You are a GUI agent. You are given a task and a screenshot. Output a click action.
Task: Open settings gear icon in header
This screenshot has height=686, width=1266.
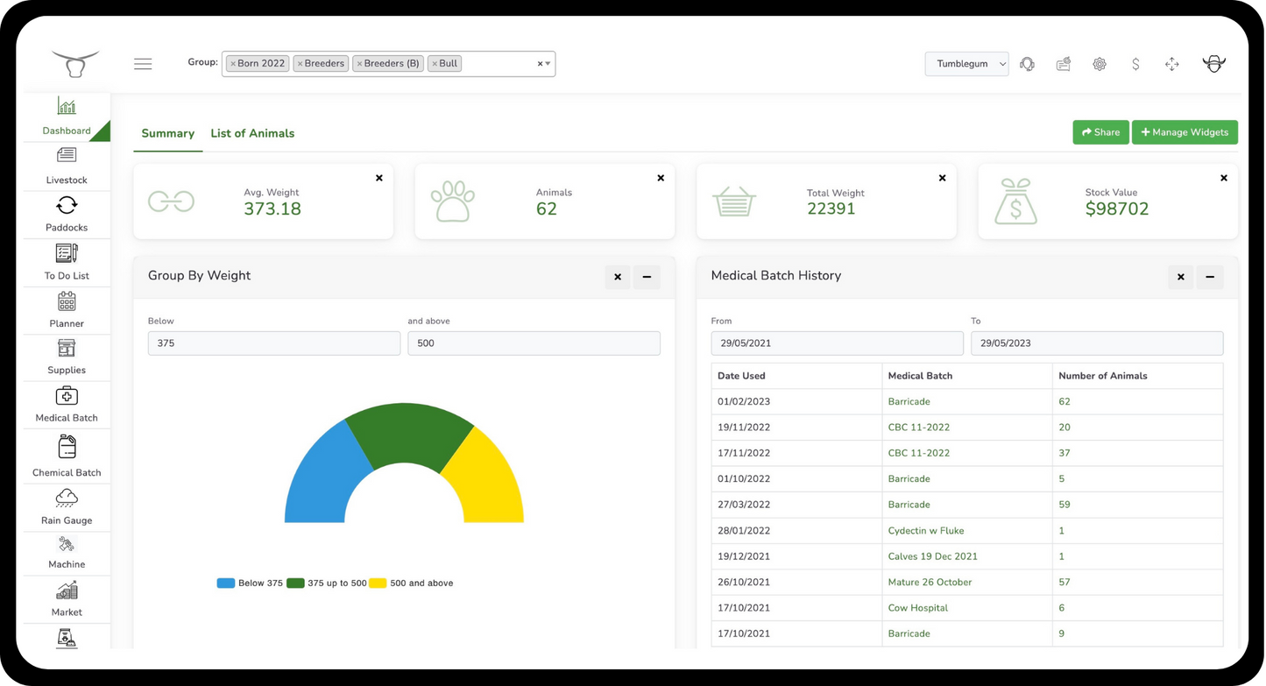click(x=1099, y=64)
